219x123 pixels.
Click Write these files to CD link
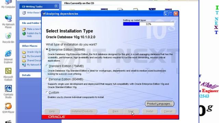pyautogui.click(x=34, y=13)
